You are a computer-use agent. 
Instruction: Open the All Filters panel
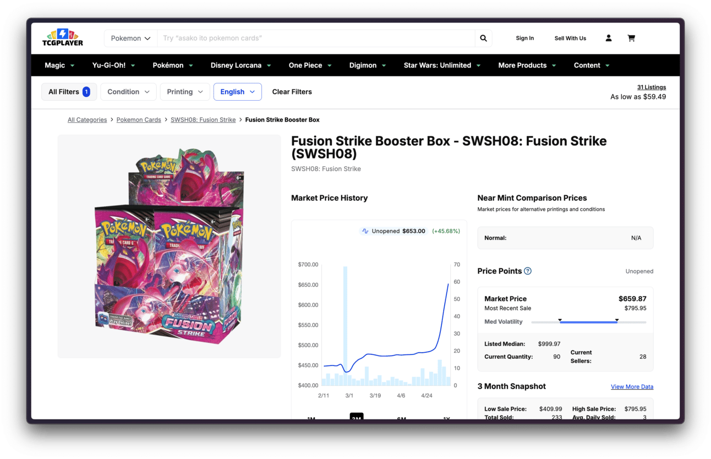69,92
